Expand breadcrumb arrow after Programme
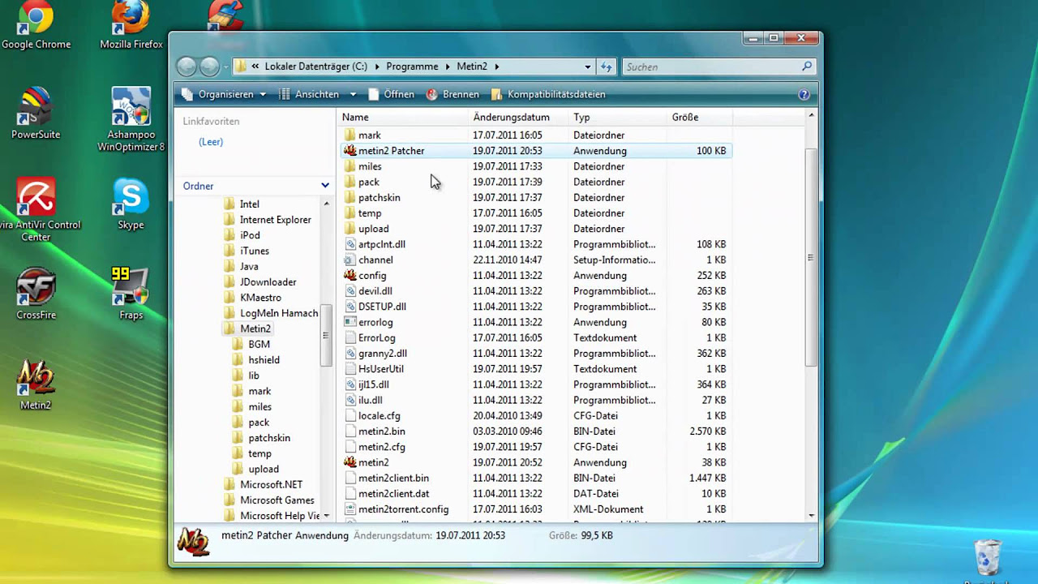The width and height of the screenshot is (1038, 584). pos(447,67)
